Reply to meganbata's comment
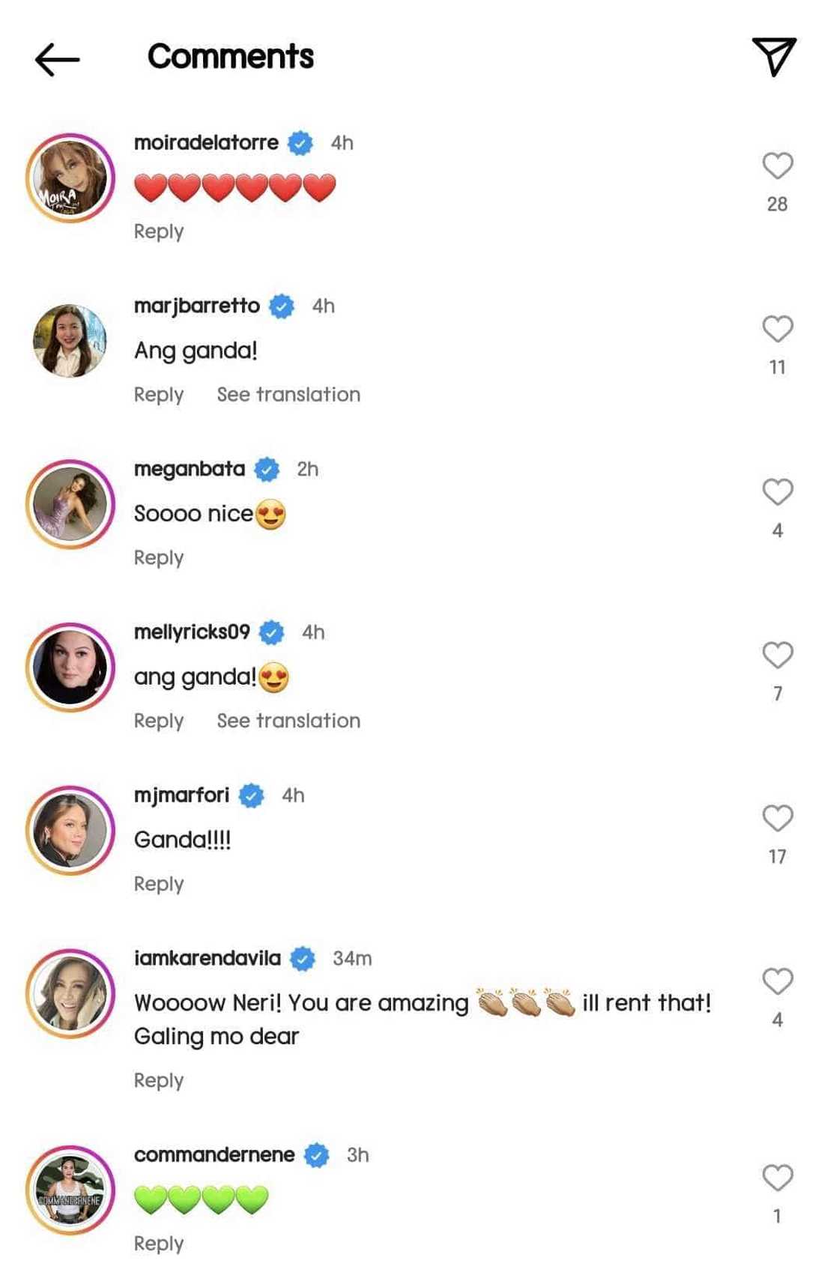 pos(159,558)
